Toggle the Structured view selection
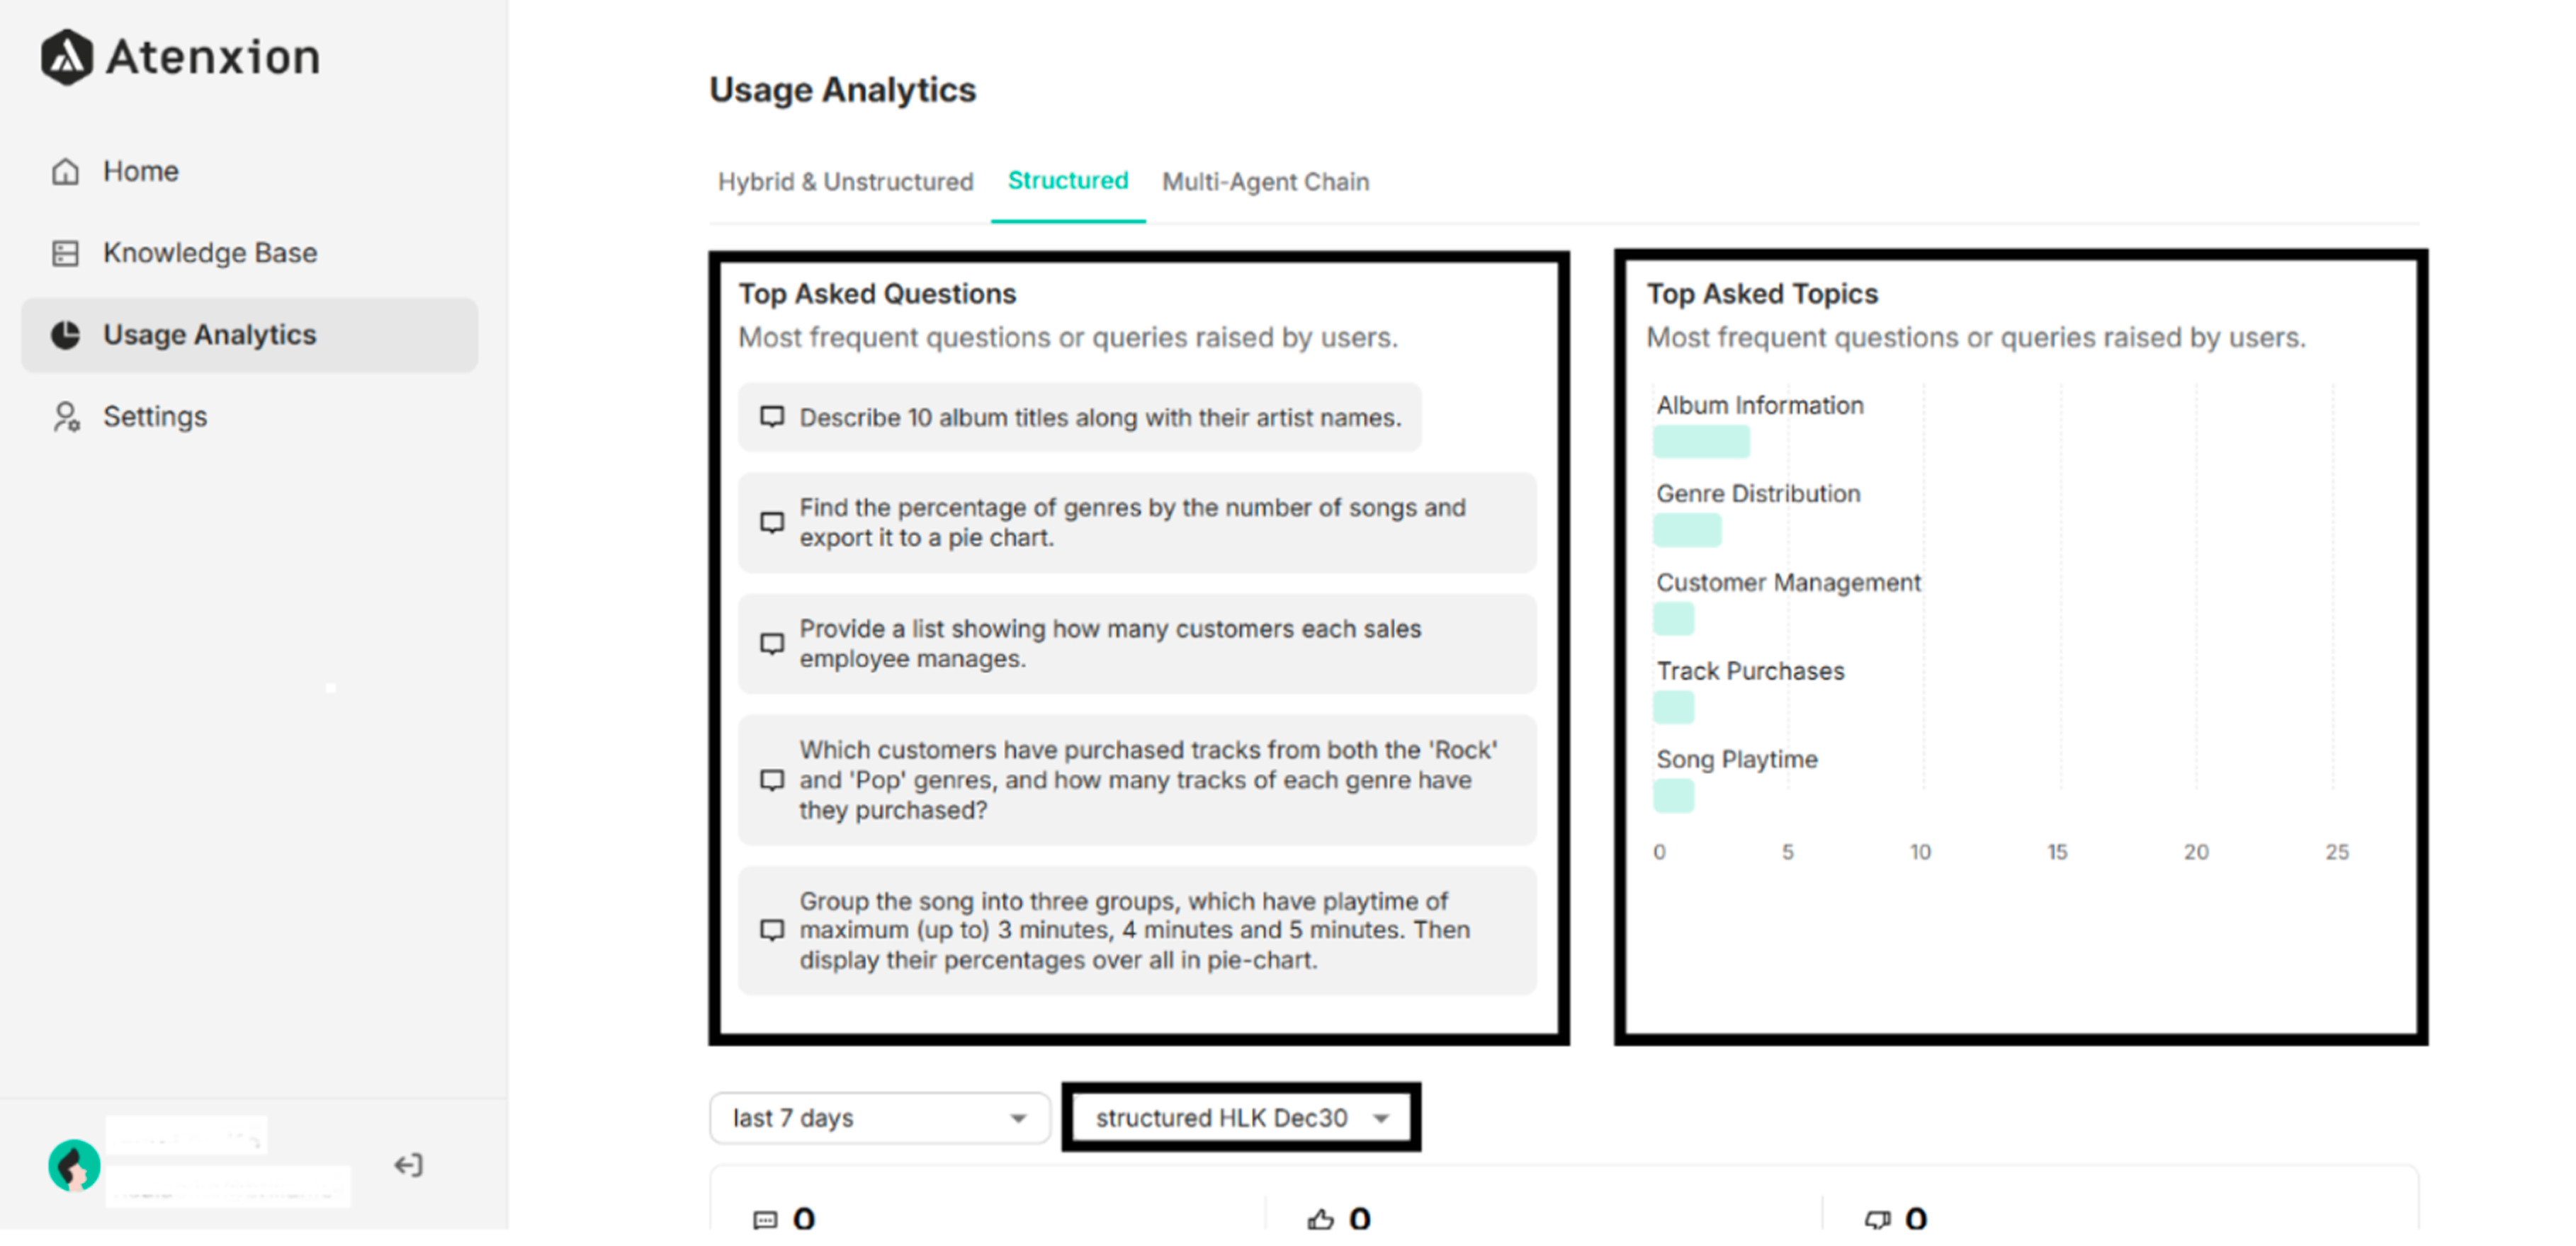The image size is (2576, 1246). click(1068, 181)
